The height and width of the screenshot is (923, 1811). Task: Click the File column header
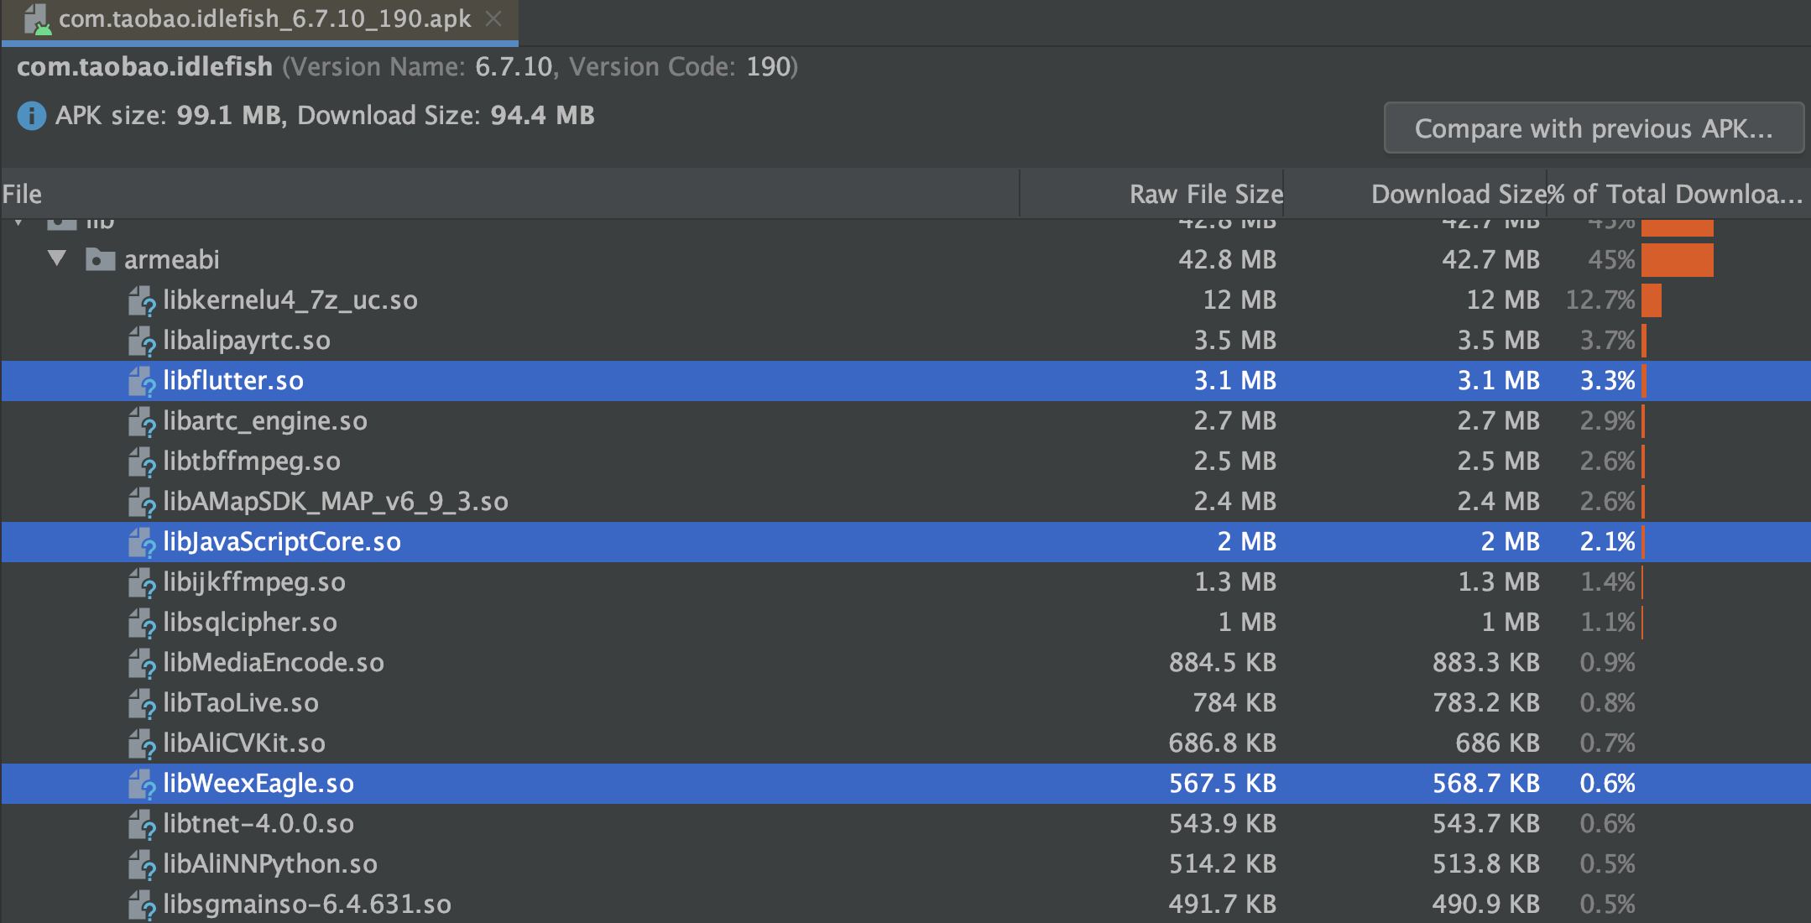click(x=23, y=194)
